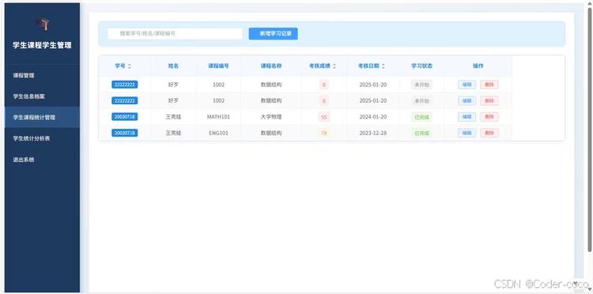Image resolution: width=593 pixels, height=294 pixels.
Task: Click the sort arrows beside 学号 header
Action: (x=130, y=66)
